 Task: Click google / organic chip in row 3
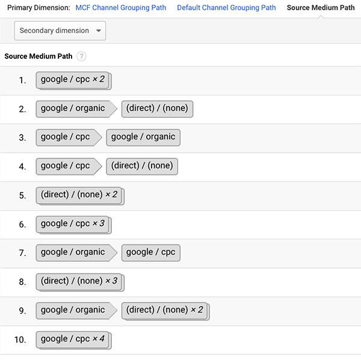pyautogui.click(x=143, y=137)
